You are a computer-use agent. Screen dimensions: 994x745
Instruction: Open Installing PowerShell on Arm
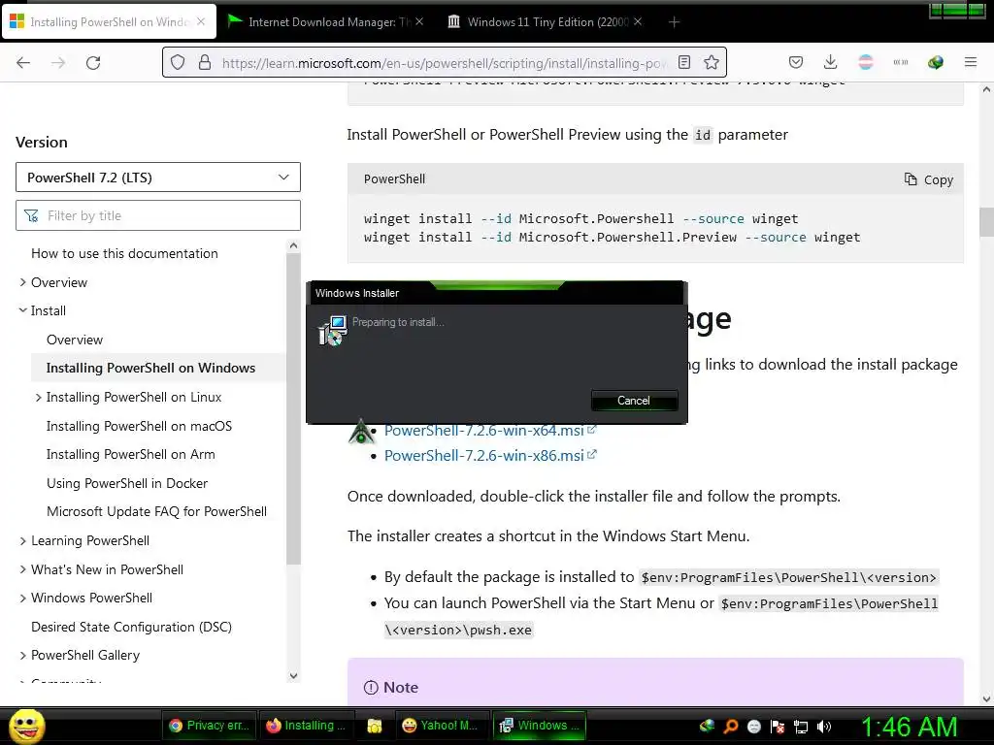pos(131,454)
